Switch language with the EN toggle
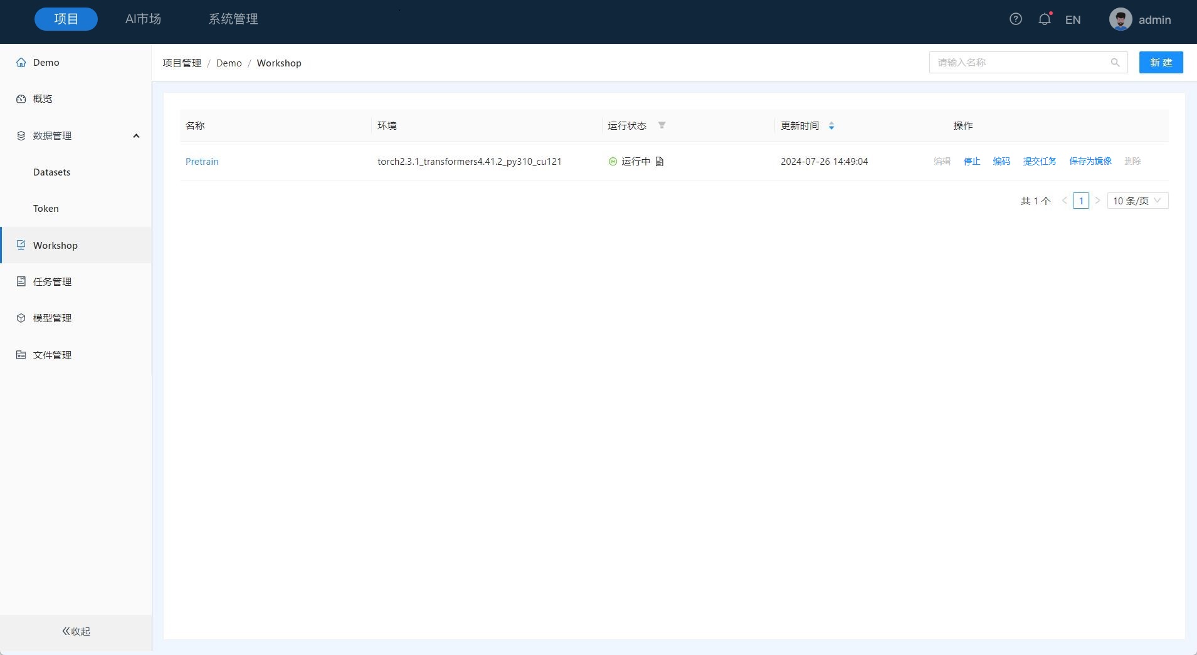 pos(1072,20)
